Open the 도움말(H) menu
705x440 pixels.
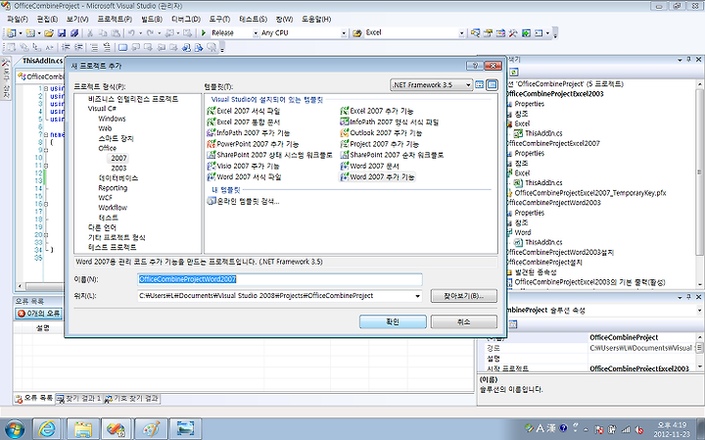[316, 20]
